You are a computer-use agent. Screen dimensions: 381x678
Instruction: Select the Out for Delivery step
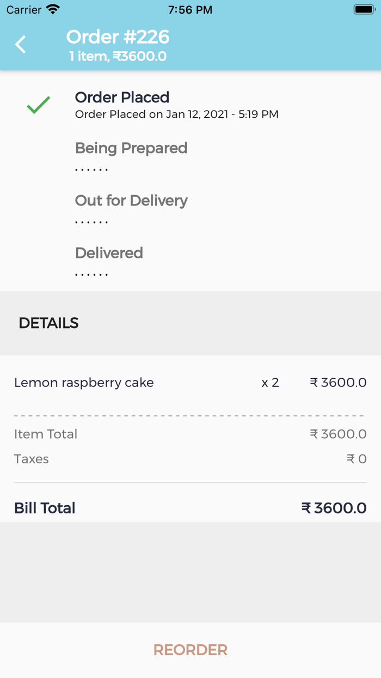131,201
